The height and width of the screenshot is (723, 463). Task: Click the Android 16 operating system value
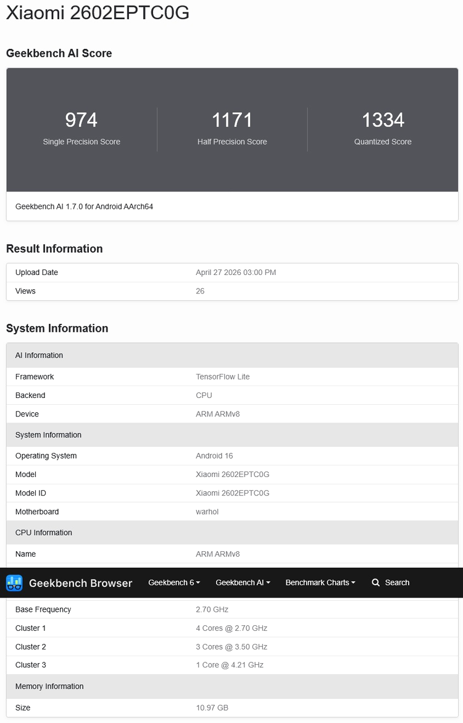coord(214,456)
